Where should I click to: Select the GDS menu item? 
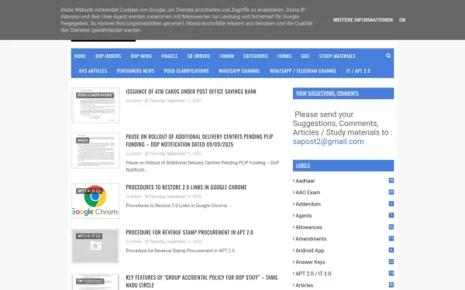coord(305,56)
